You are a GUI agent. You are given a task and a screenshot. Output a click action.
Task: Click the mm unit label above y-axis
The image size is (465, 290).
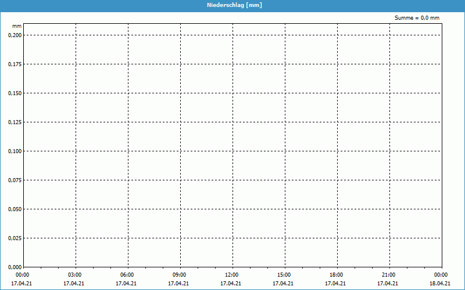click(x=17, y=27)
